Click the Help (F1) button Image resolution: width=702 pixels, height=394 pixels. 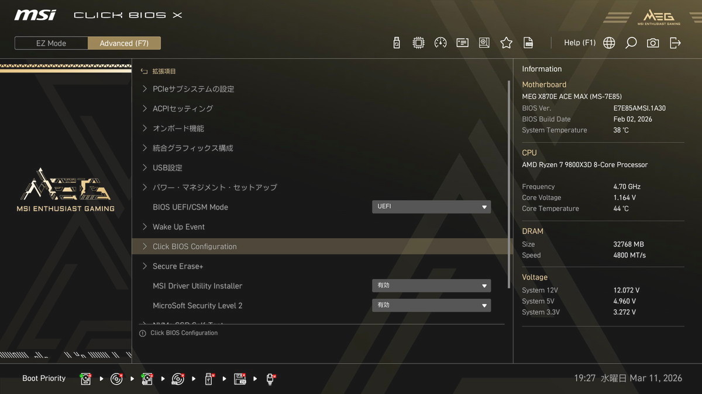pos(579,43)
